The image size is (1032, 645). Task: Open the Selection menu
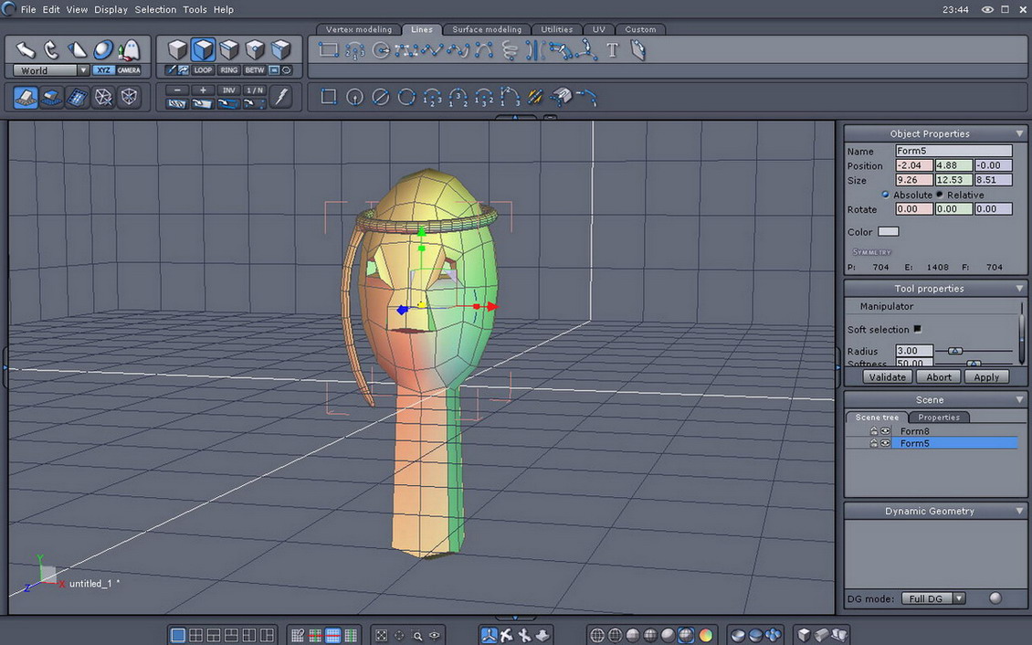[x=155, y=9]
